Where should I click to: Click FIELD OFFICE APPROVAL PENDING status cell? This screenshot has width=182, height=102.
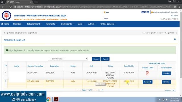(110, 75)
